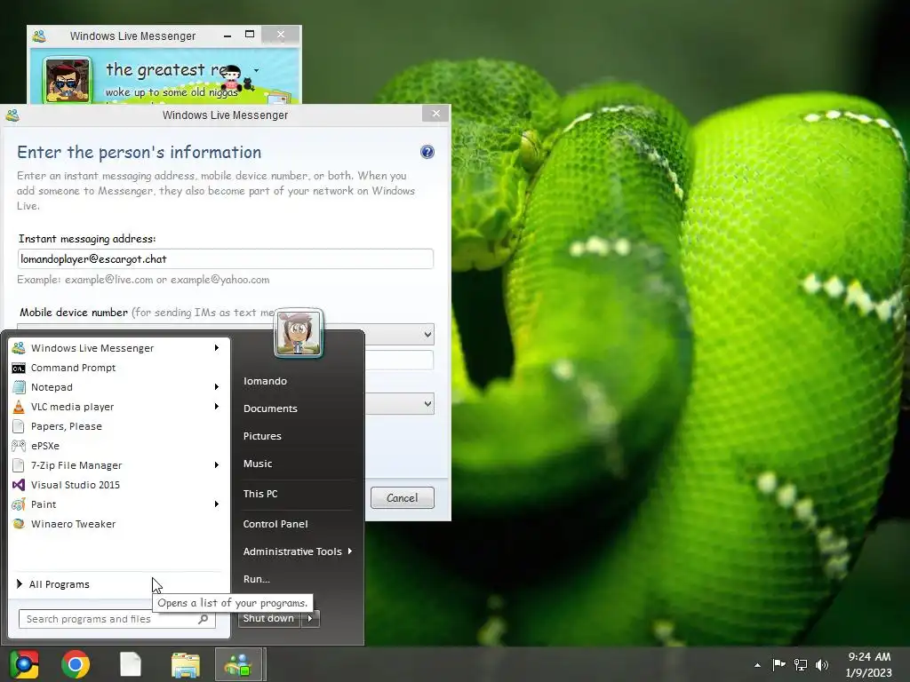Click the Command Prompt icon in Start menu
910x682 pixels.
click(19, 369)
